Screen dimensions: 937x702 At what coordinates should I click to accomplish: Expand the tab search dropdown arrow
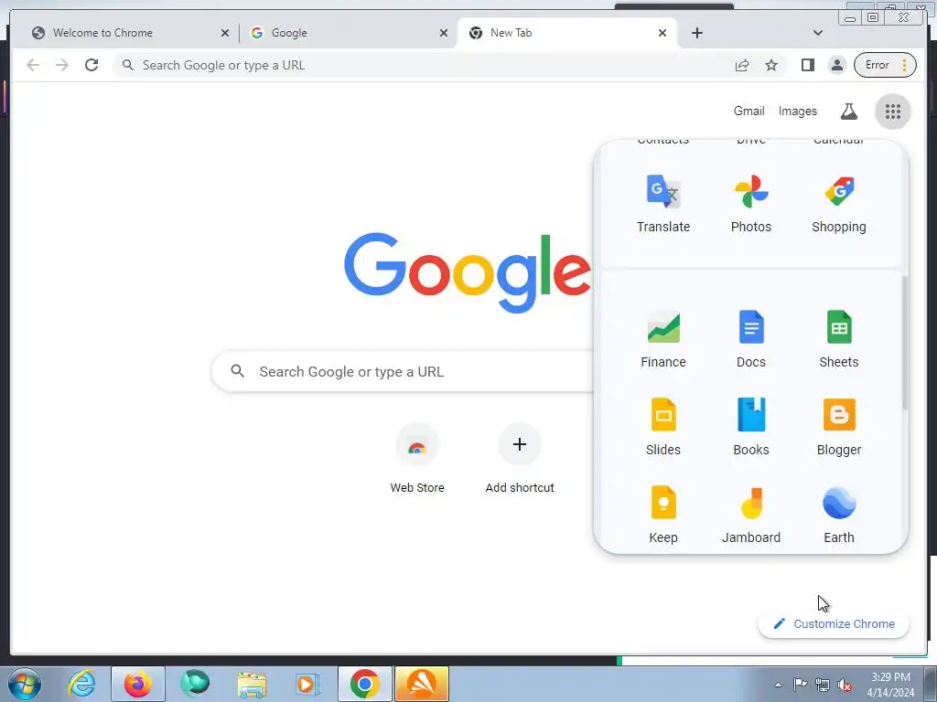(x=817, y=33)
